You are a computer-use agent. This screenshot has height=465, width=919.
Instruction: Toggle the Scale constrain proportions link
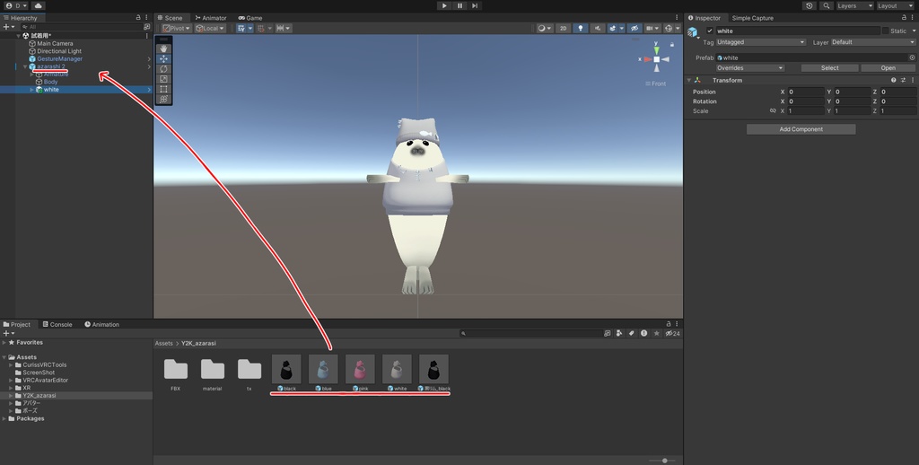(x=773, y=110)
